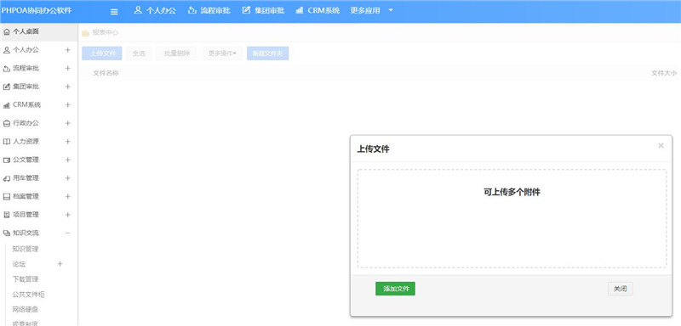Click the person icon beside top 个人办公
Viewport: 681px width, 326px height.
(x=138, y=10)
